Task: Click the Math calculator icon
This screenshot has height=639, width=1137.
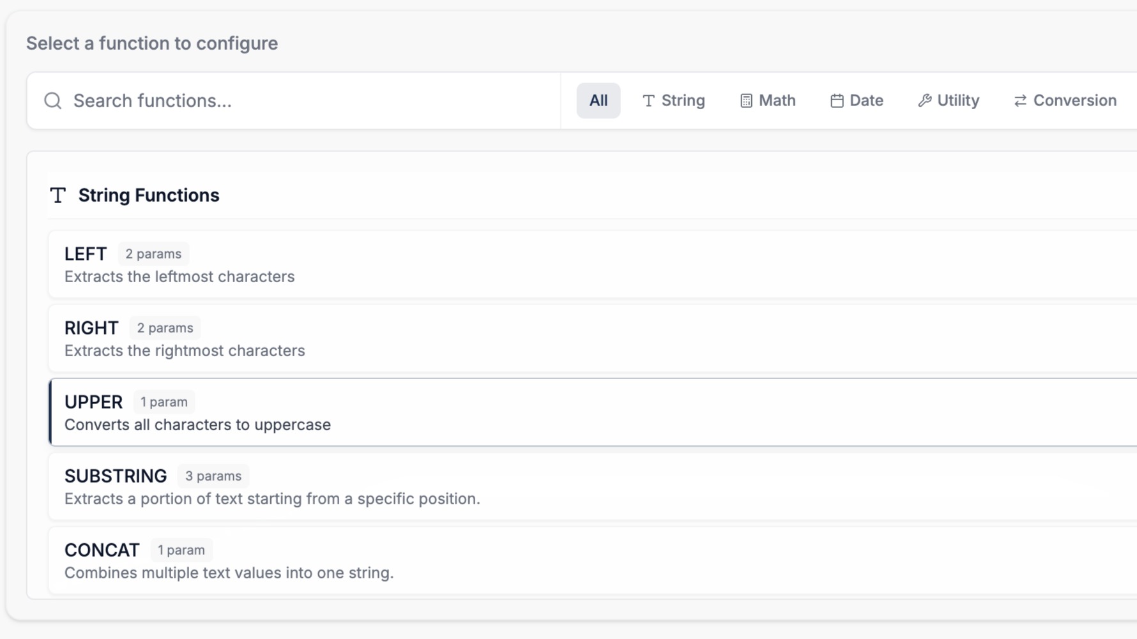Action: 745,100
